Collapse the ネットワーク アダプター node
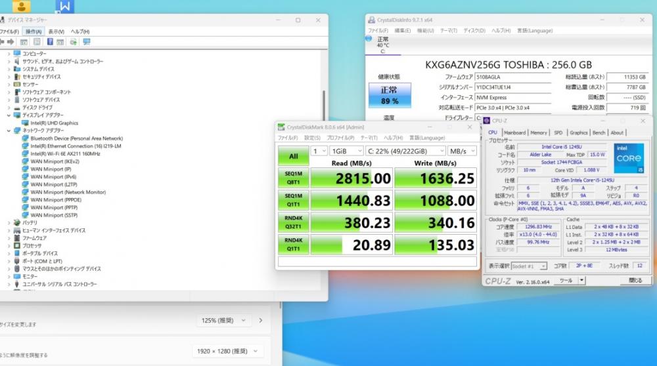Viewport: 657px width, 366px height. click(x=9, y=131)
